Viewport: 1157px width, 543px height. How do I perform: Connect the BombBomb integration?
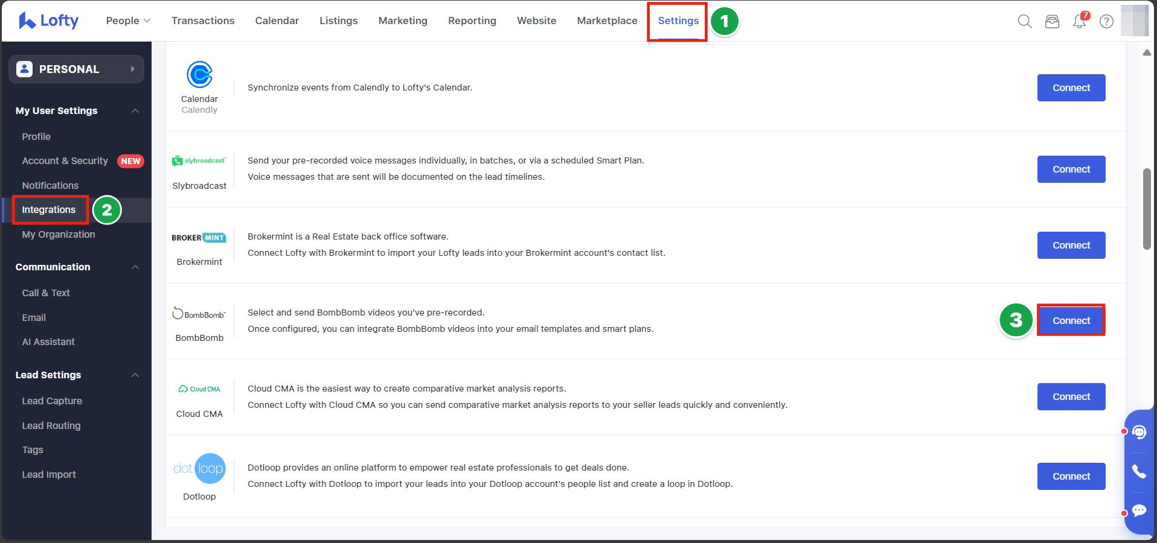click(1071, 320)
